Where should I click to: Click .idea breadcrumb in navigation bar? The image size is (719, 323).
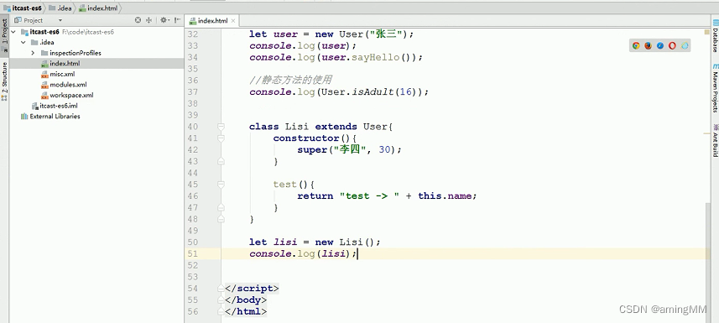pos(60,8)
